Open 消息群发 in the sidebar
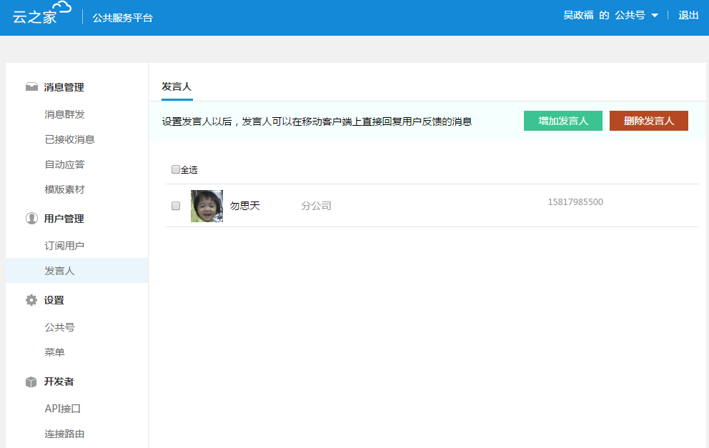 [64, 114]
